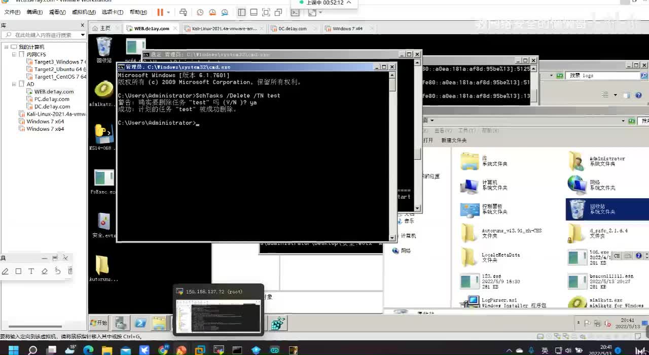Switch to the Kali-Linux-2021.4a tab
This screenshot has width=649, height=355.
(x=225, y=28)
